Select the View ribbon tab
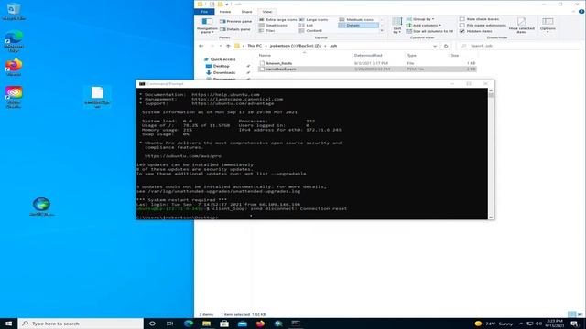The image size is (586, 329). [267, 12]
